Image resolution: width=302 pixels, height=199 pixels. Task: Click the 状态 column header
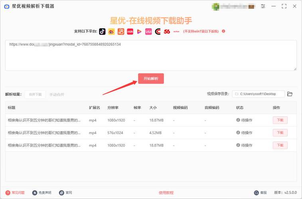[x=240, y=107]
